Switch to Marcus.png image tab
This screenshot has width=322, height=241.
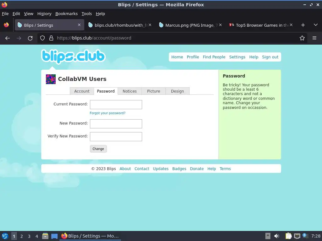(x=191, y=25)
